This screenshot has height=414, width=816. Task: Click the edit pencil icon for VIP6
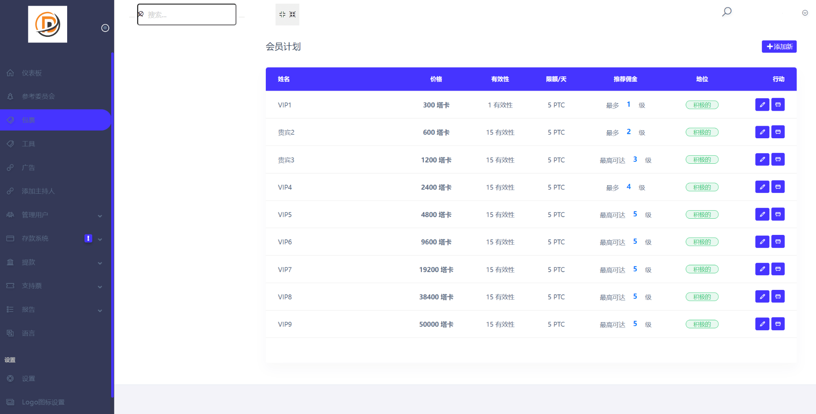pyautogui.click(x=762, y=242)
